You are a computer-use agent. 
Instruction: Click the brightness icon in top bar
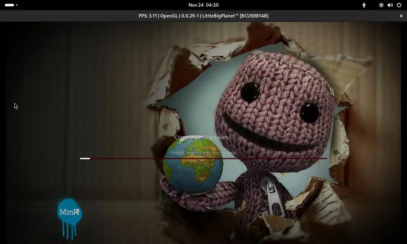coord(381,5)
